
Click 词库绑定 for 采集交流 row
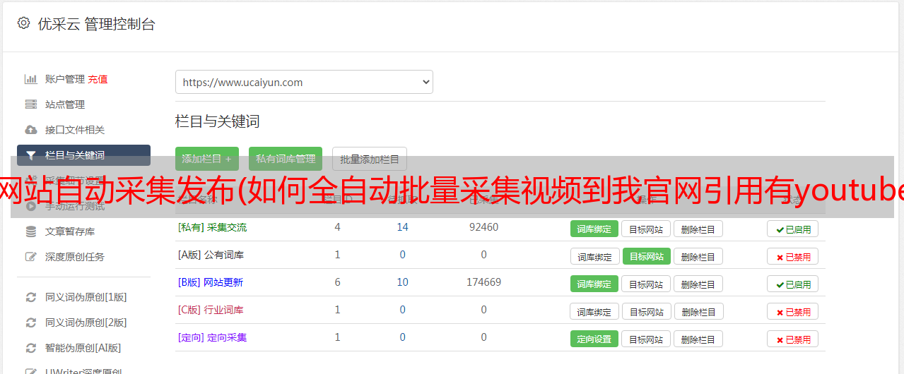point(594,229)
